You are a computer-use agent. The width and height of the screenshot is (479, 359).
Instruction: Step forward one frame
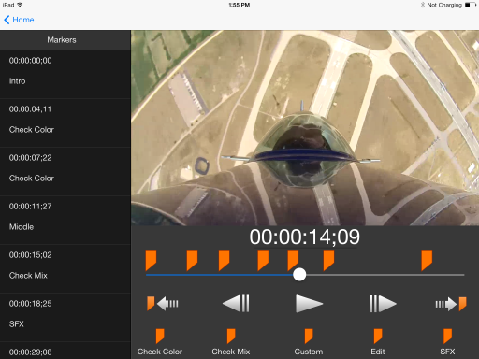coord(383,304)
